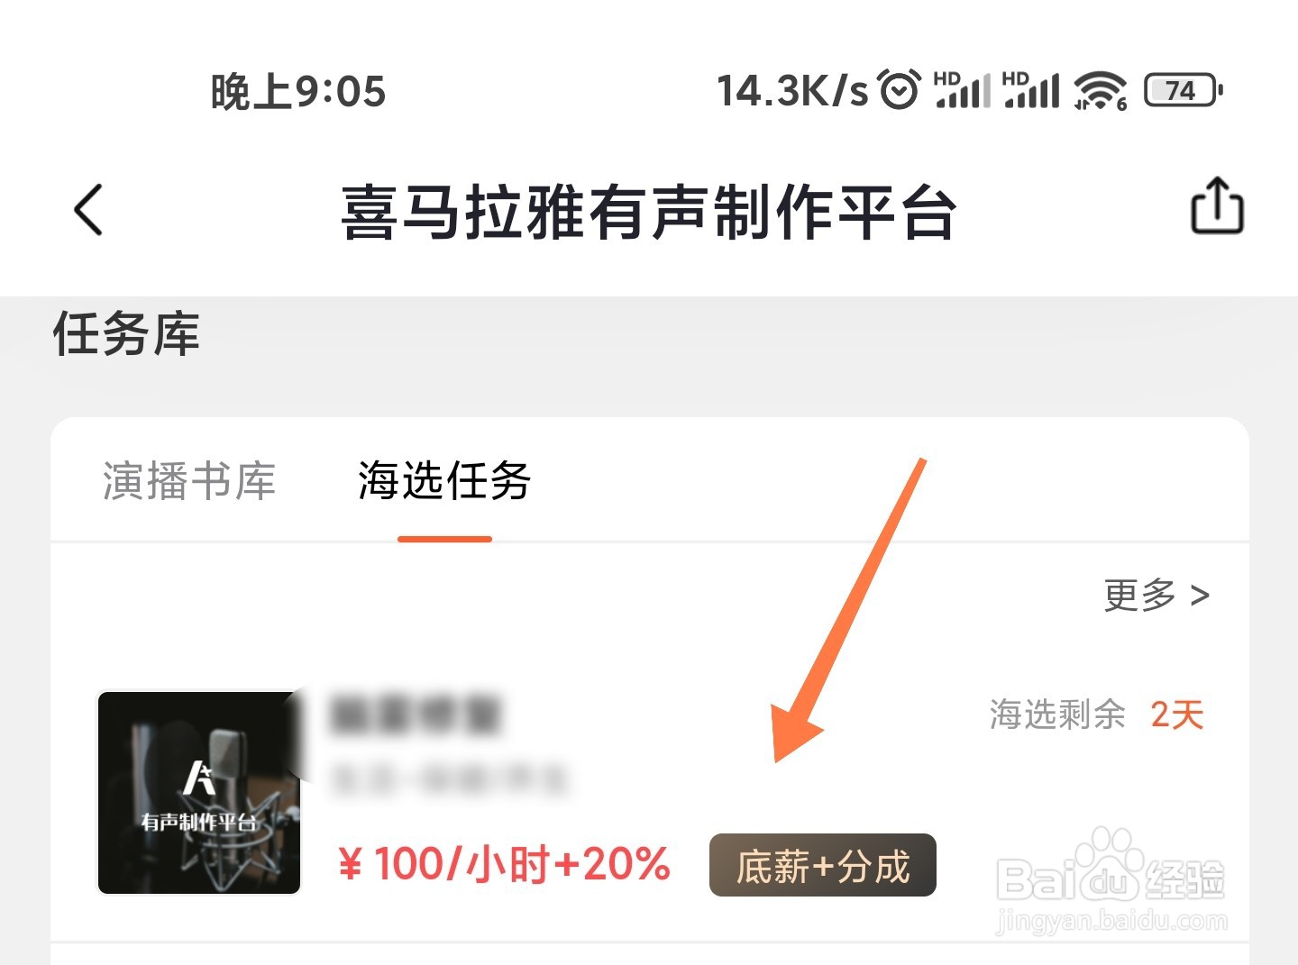The height and width of the screenshot is (965, 1298).
Task: Tap the 14.3K/s network speed indicator
Action: (792, 90)
